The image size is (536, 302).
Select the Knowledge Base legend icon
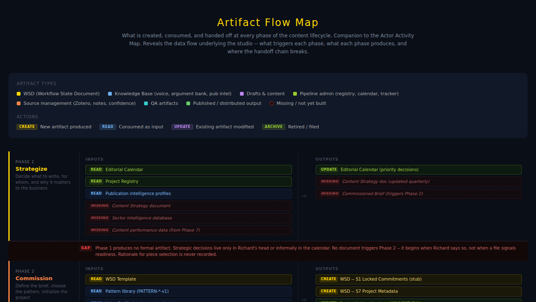click(110, 94)
